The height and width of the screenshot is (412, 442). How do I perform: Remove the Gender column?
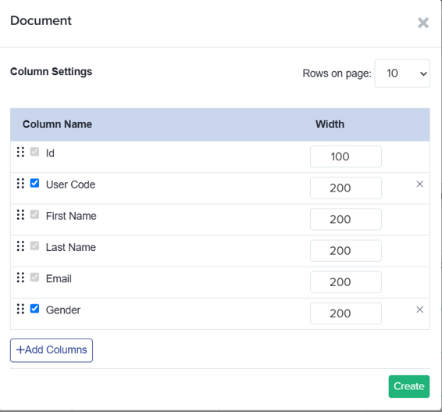point(419,310)
